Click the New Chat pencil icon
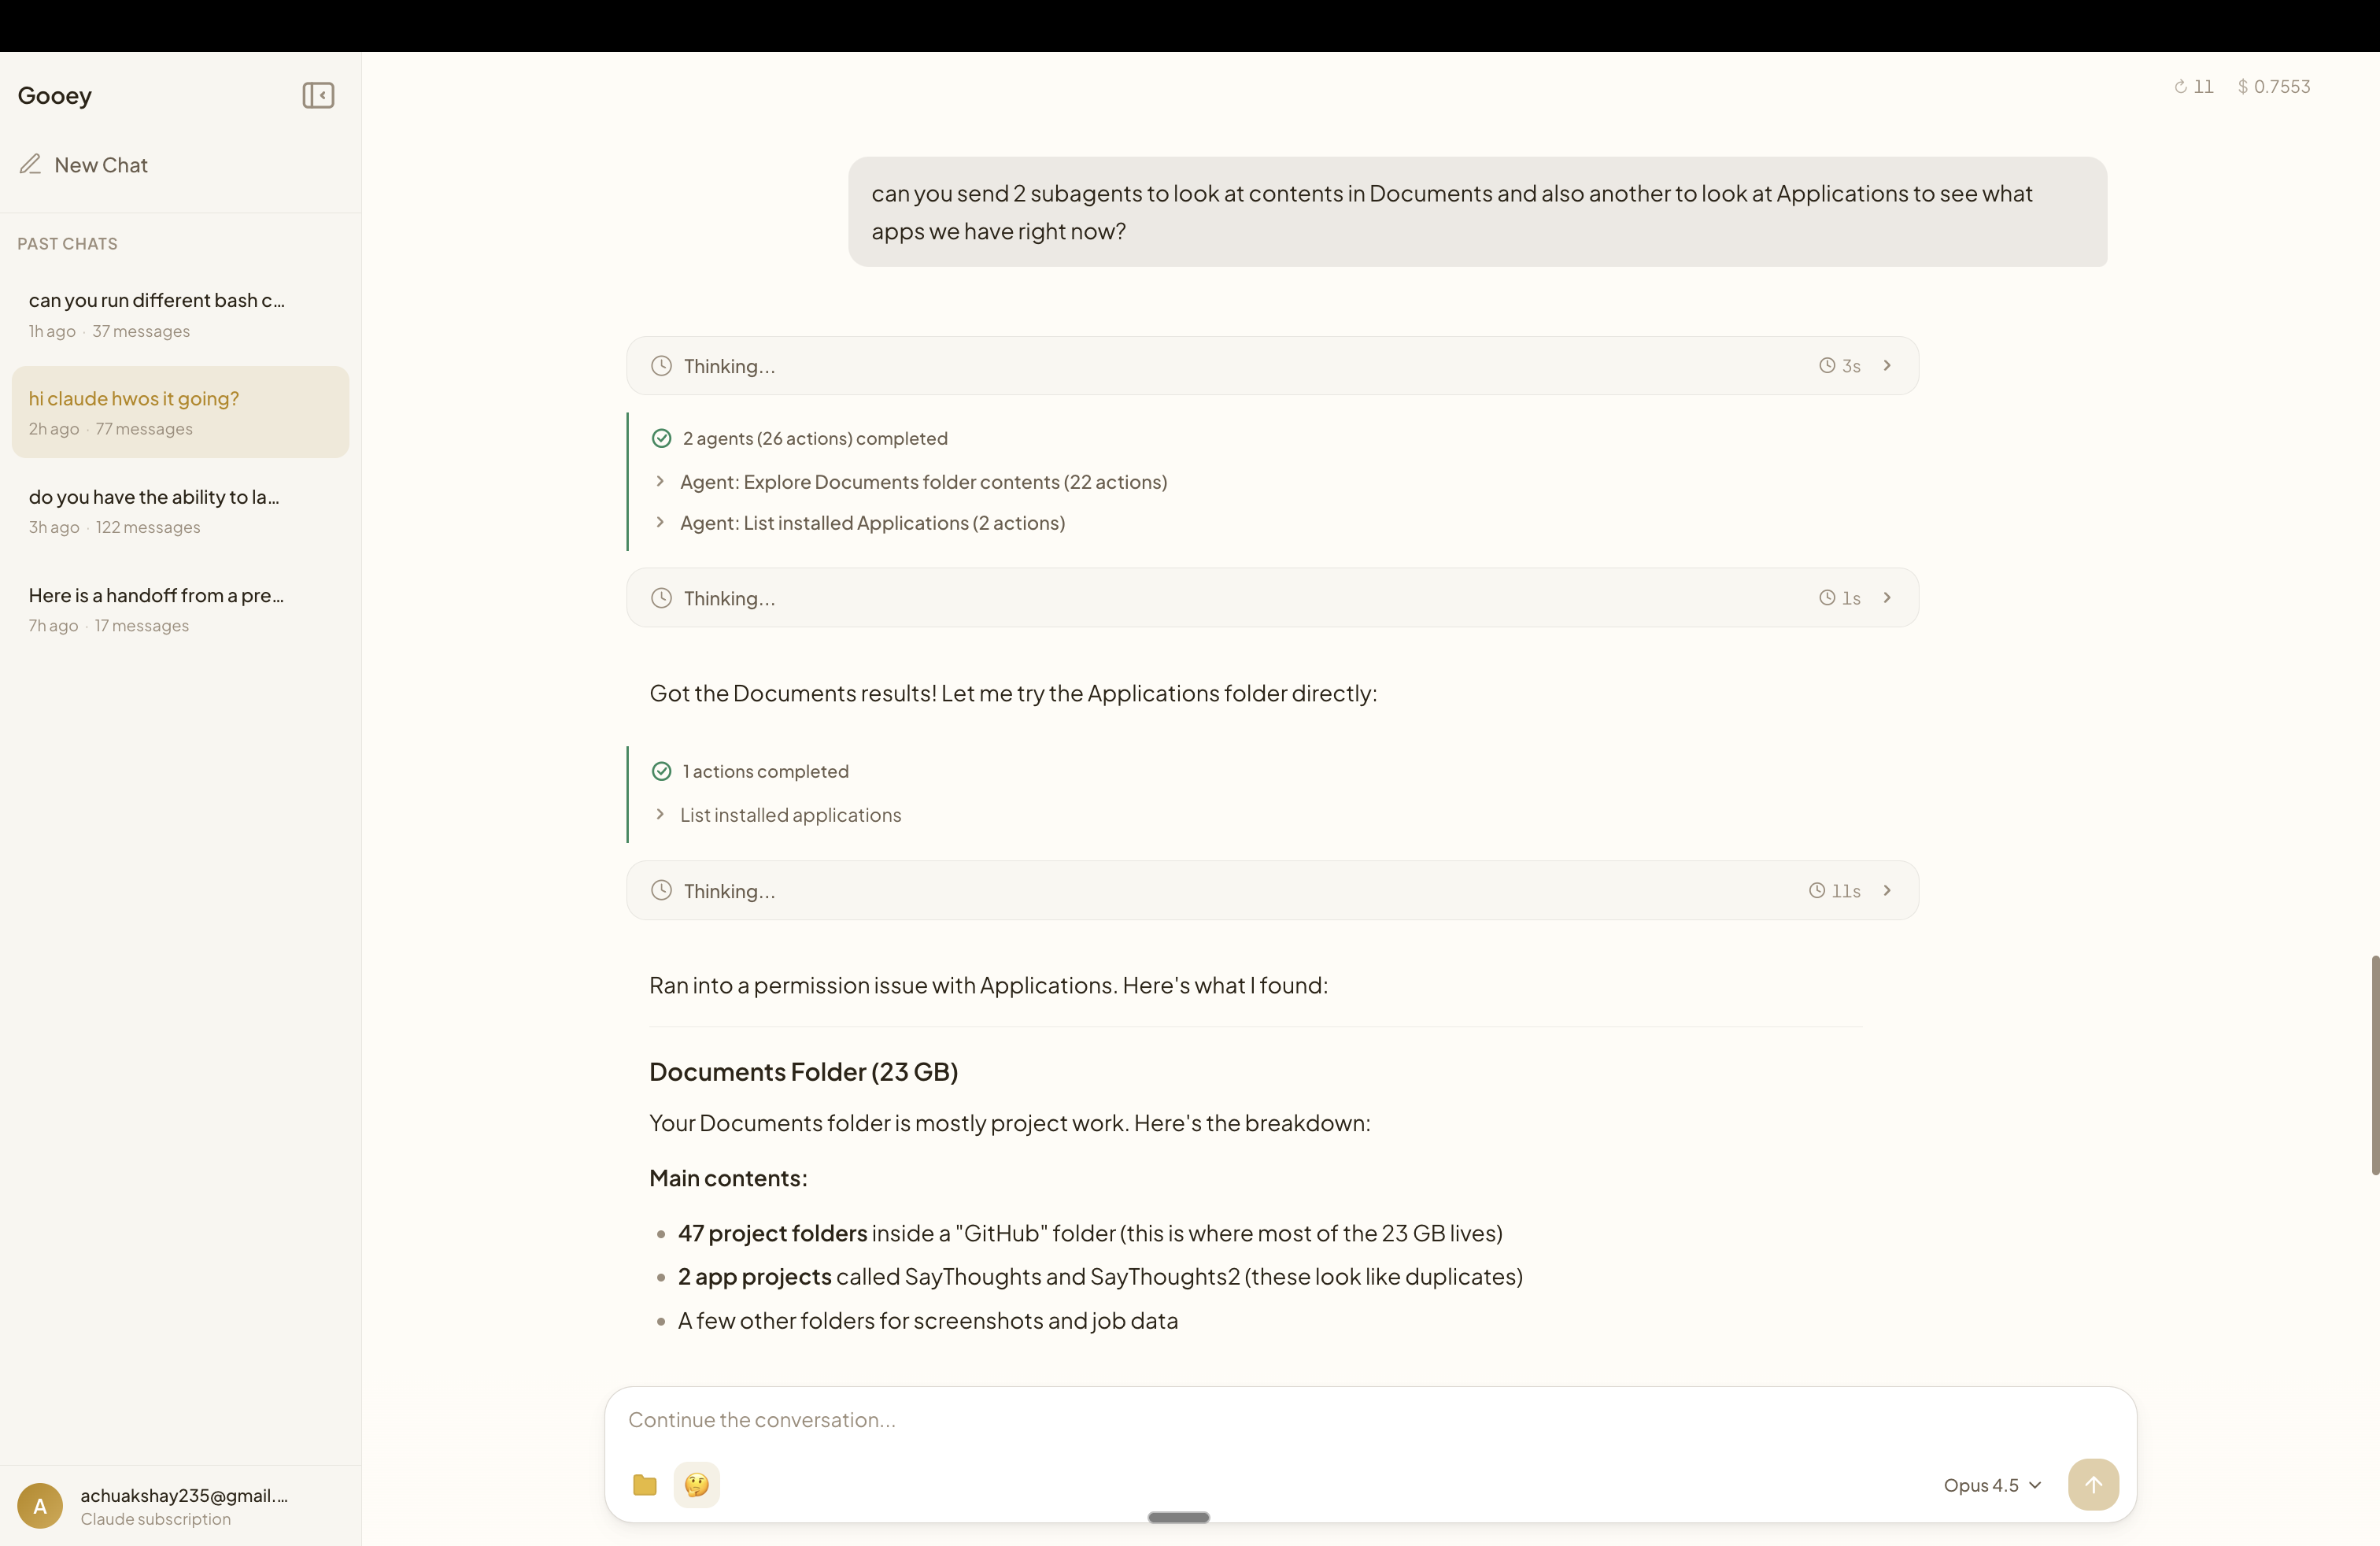The width and height of the screenshot is (2380, 1546). [x=31, y=164]
